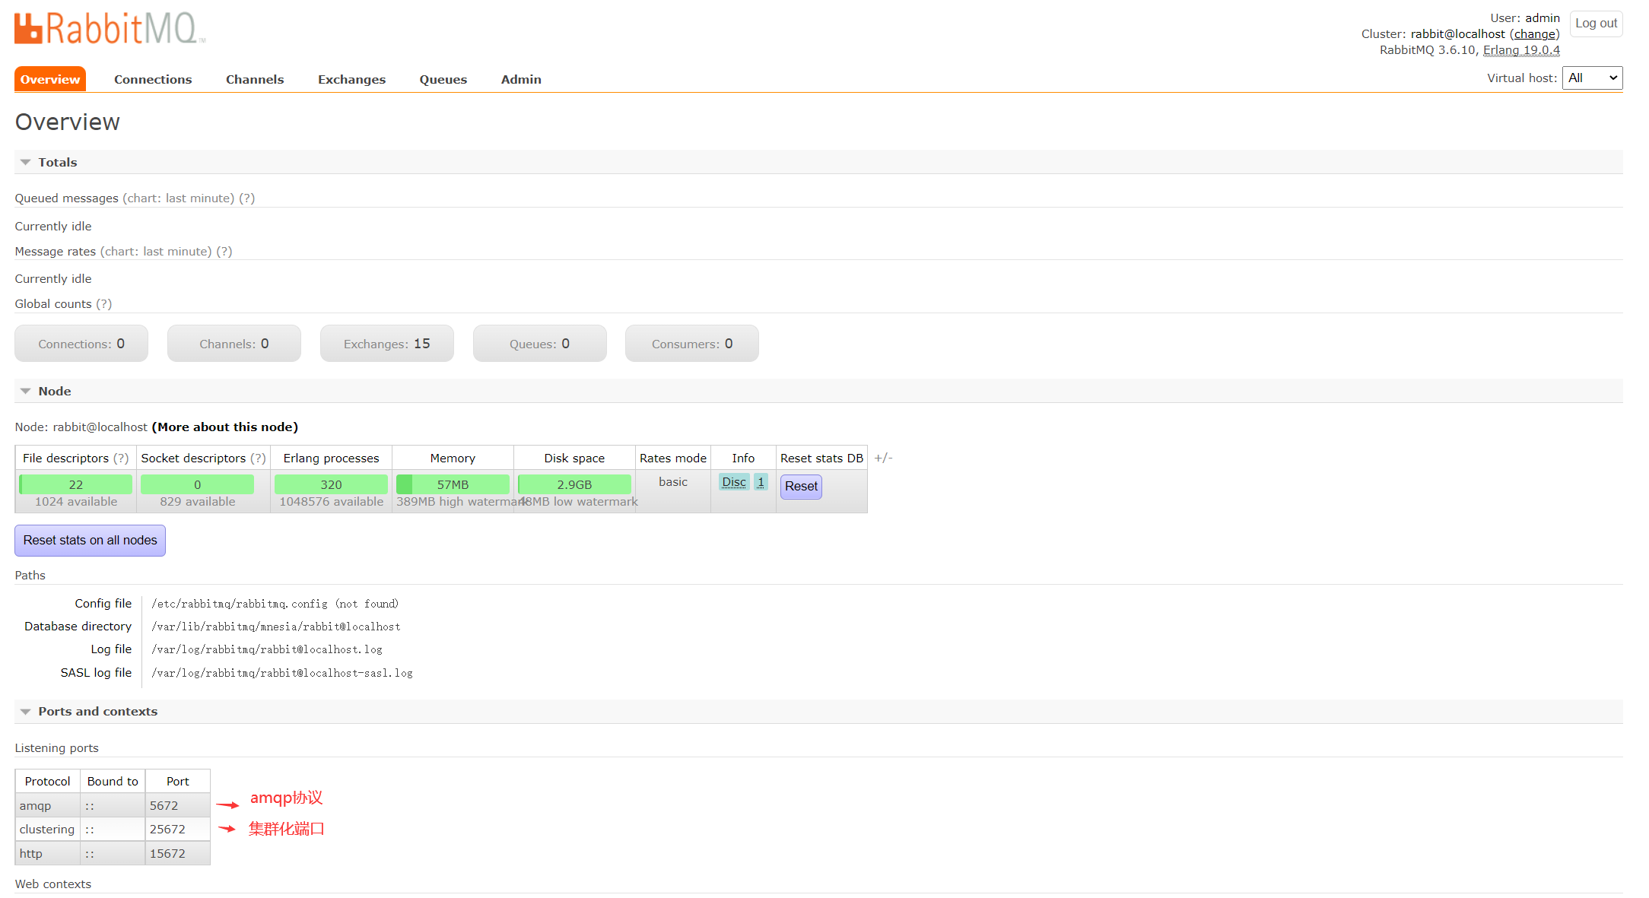Image resolution: width=1649 pixels, height=898 pixels.
Task: Navigate to the Queues tab
Action: click(x=443, y=79)
